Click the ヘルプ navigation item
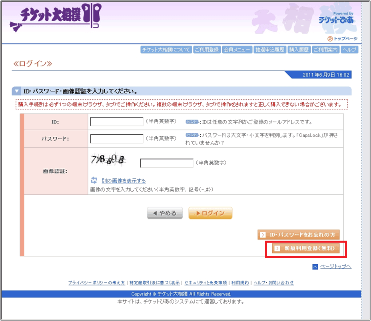 (349, 50)
